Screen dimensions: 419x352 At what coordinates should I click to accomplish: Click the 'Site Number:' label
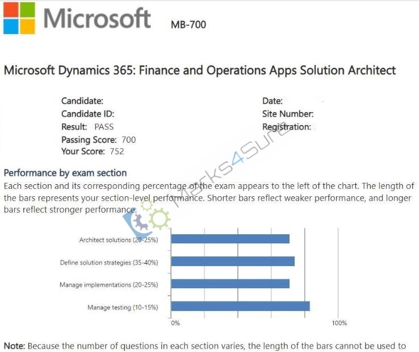(288, 114)
